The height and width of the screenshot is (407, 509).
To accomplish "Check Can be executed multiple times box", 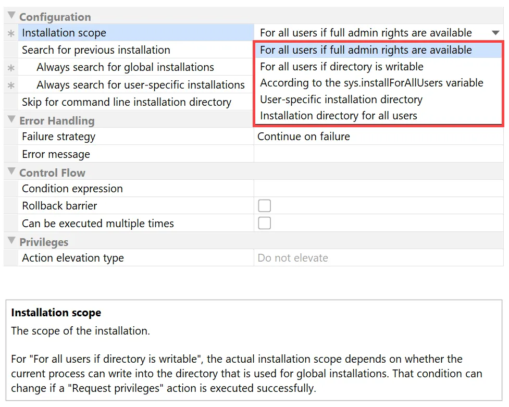I will (x=265, y=224).
